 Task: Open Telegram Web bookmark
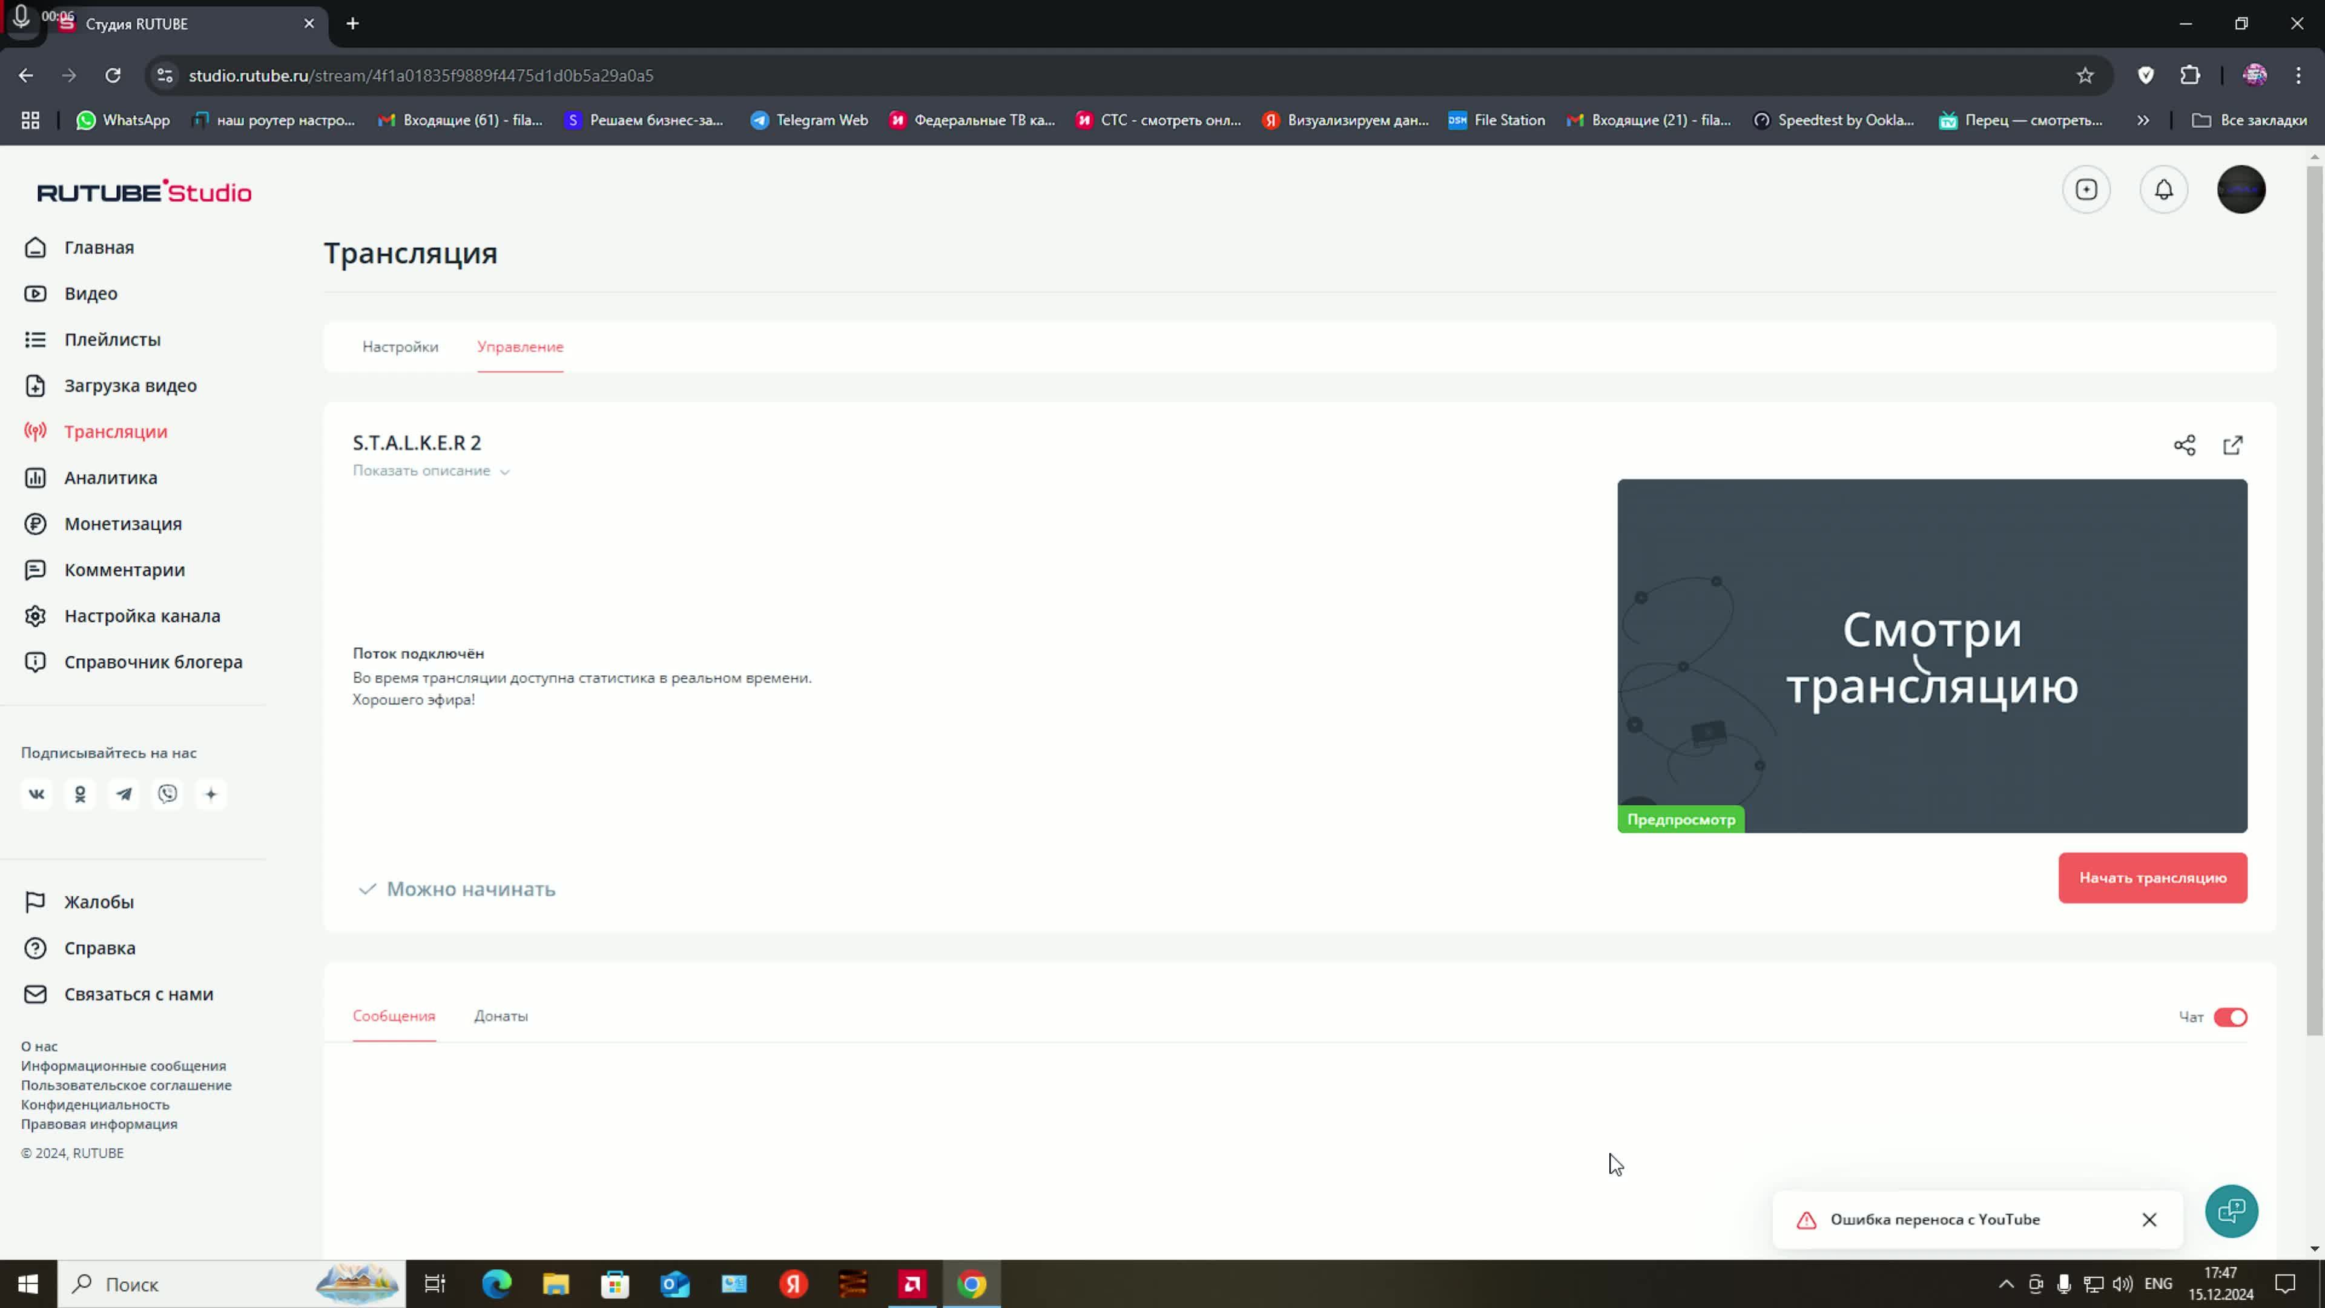(x=810, y=120)
